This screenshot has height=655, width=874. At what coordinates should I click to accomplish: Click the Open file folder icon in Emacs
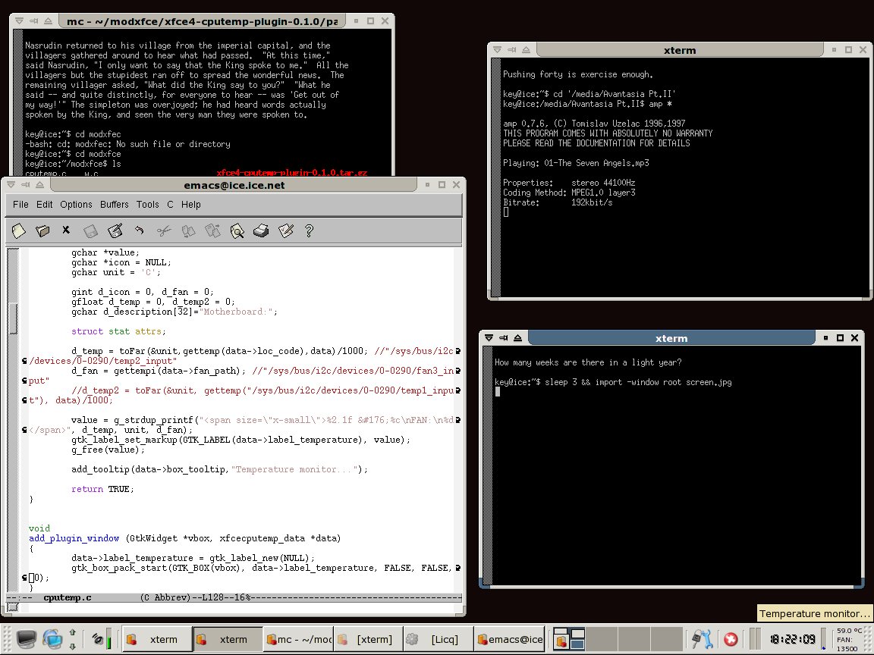click(43, 230)
